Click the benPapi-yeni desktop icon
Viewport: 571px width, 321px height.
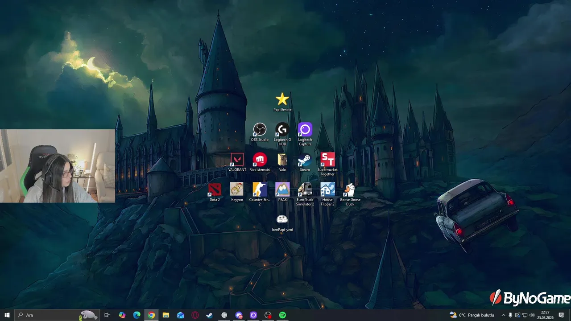tap(282, 222)
